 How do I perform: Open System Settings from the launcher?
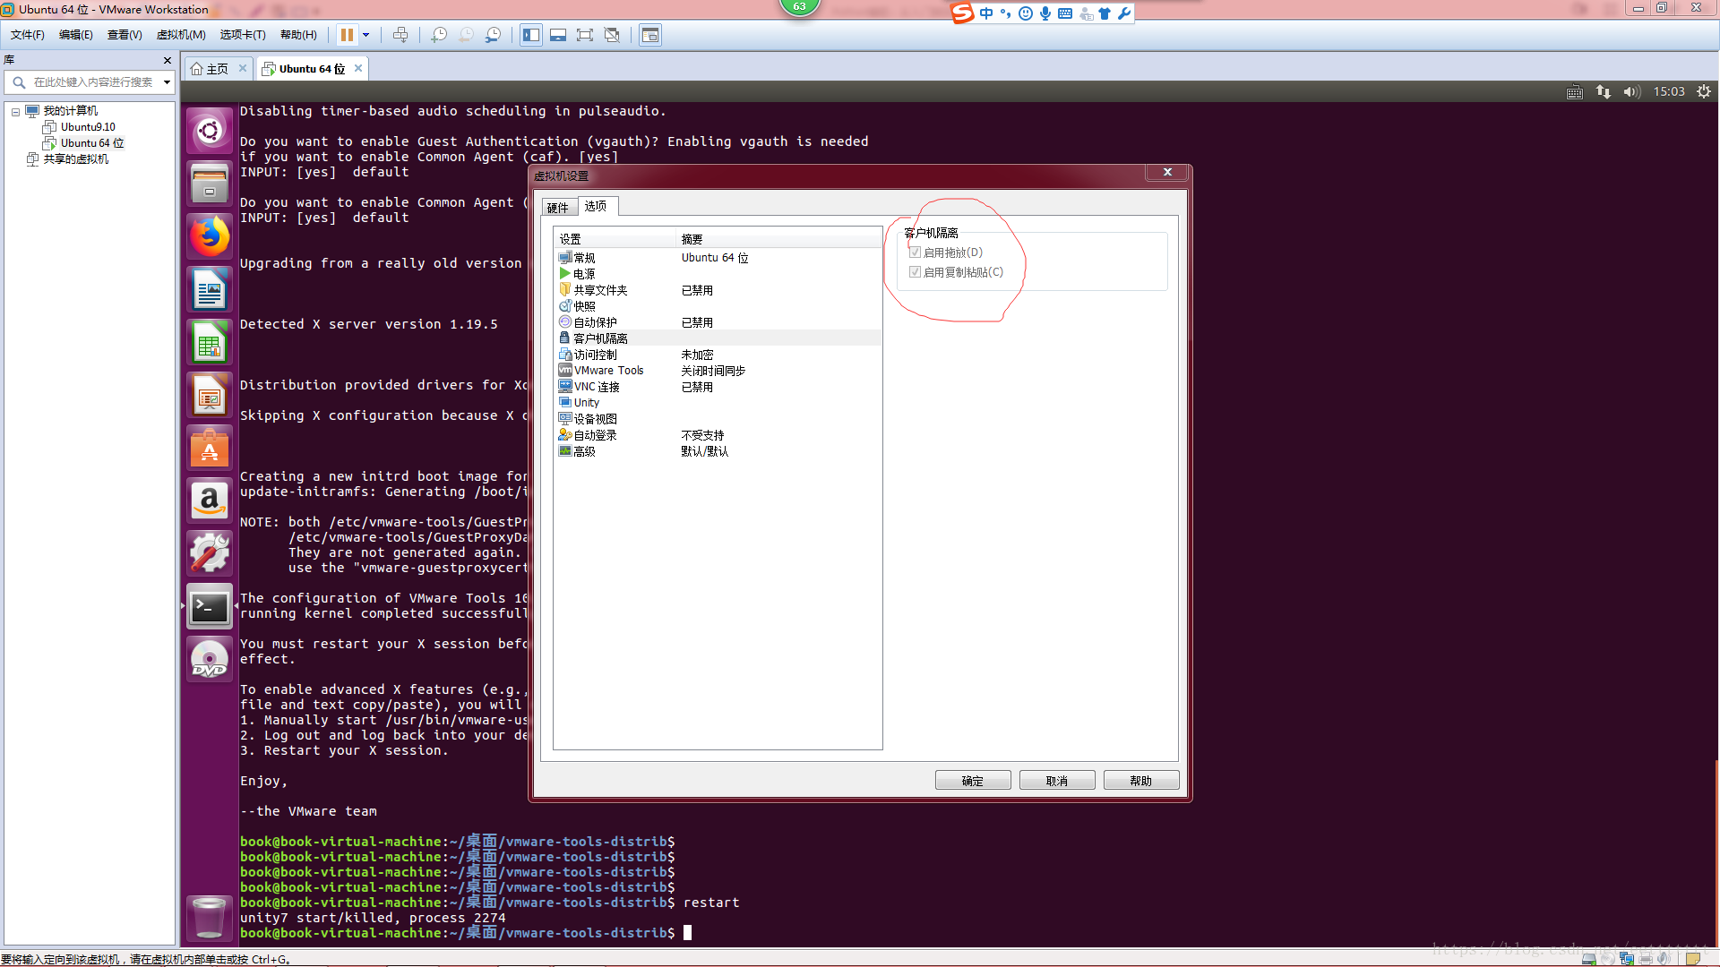coord(210,553)
